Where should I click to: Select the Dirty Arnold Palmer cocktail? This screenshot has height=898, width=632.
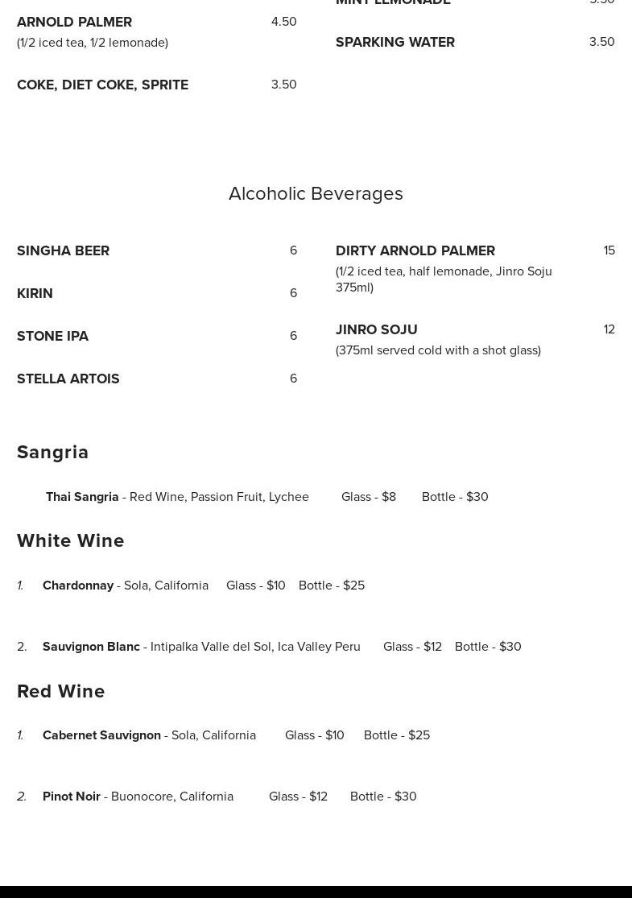(415, 250)
